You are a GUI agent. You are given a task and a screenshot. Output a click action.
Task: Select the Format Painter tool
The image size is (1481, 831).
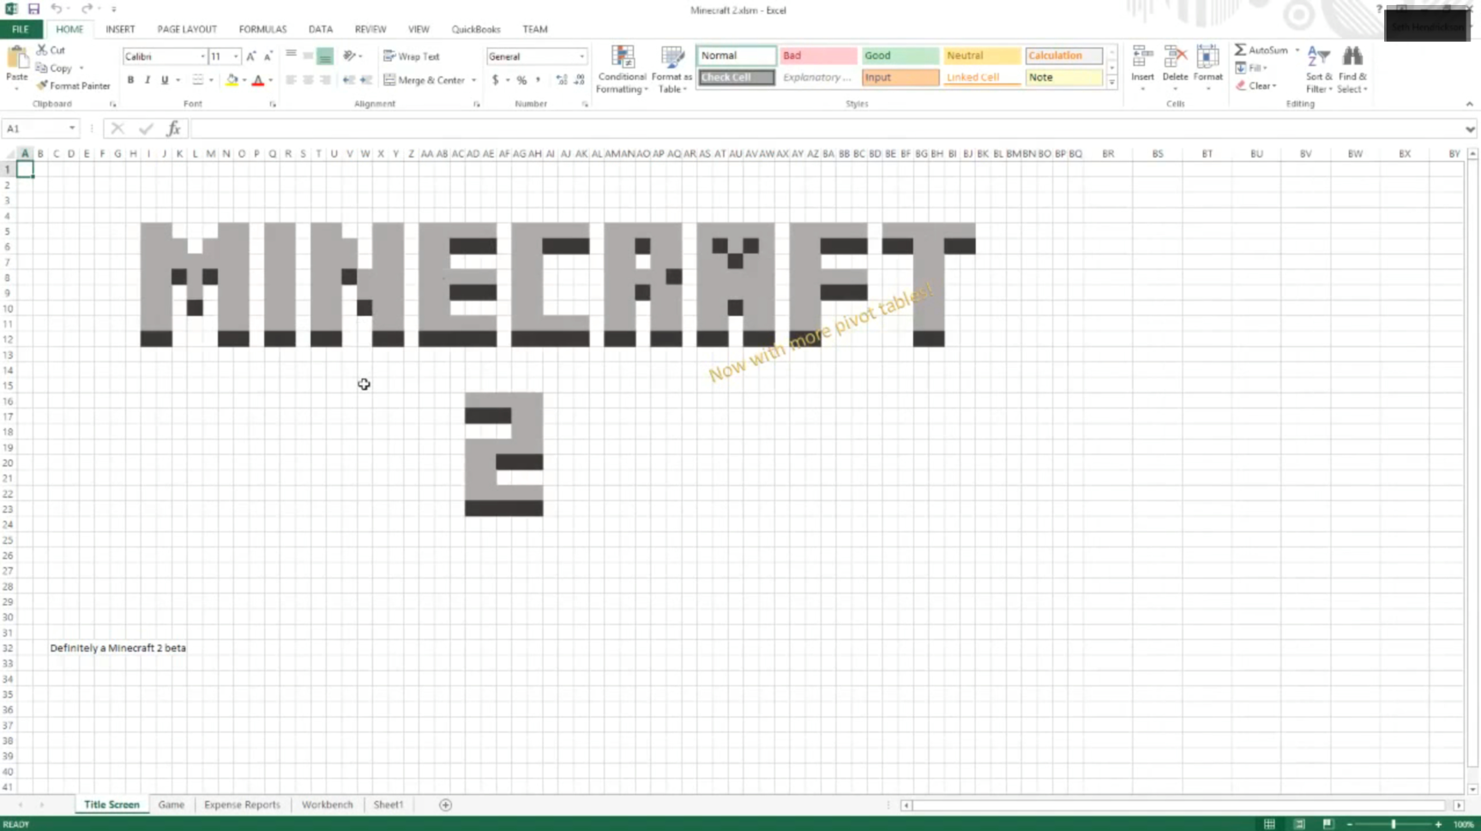click(73, 86)
